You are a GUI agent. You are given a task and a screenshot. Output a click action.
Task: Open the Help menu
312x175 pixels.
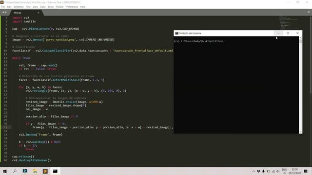(83, 7)
